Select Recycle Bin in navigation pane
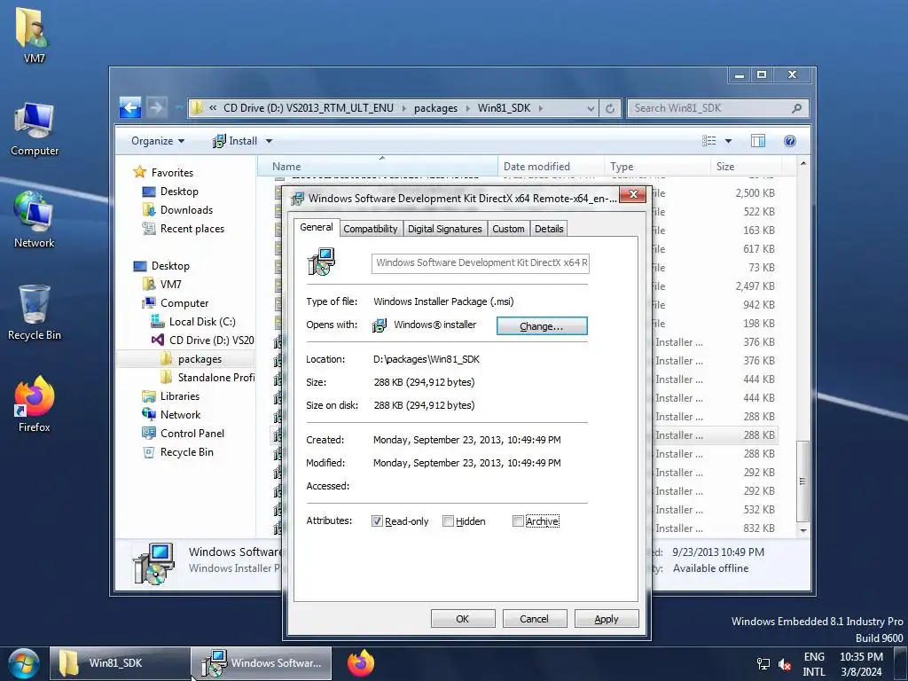The height and width of the screenshot is (681, 908). 186,452
